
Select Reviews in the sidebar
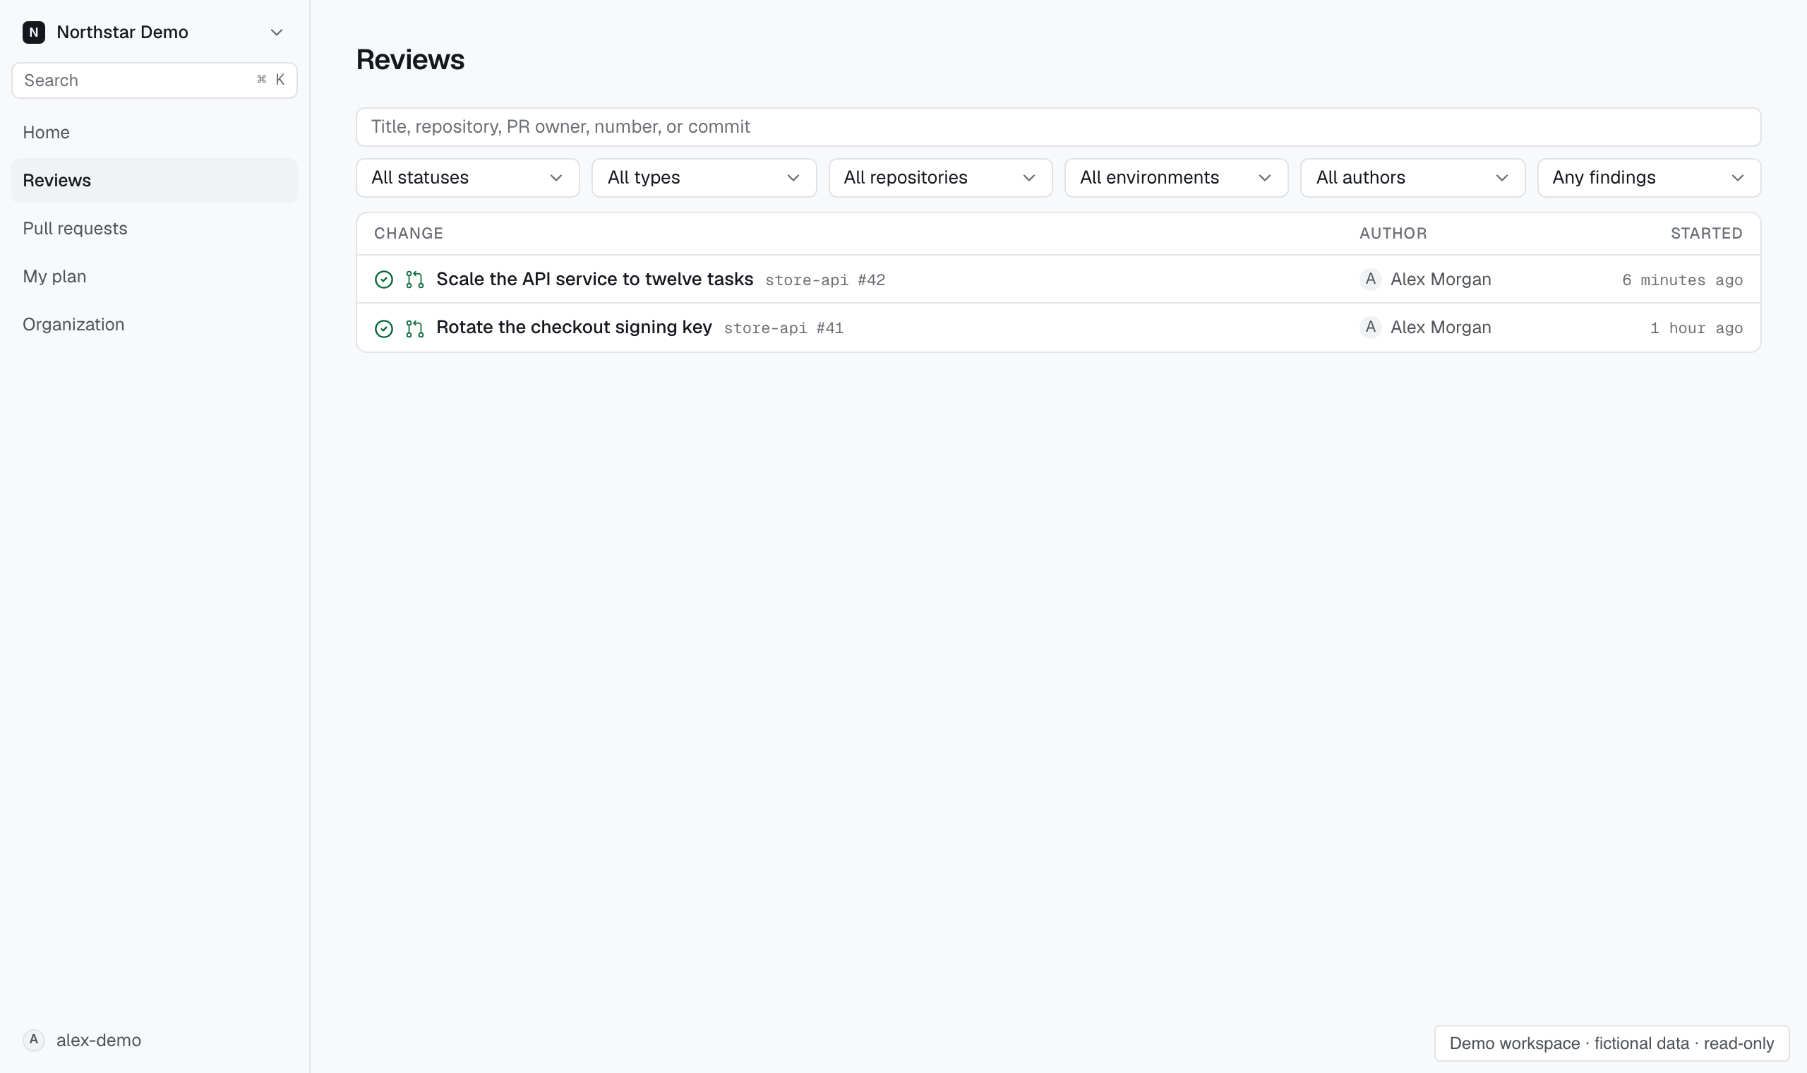(154, 180)
